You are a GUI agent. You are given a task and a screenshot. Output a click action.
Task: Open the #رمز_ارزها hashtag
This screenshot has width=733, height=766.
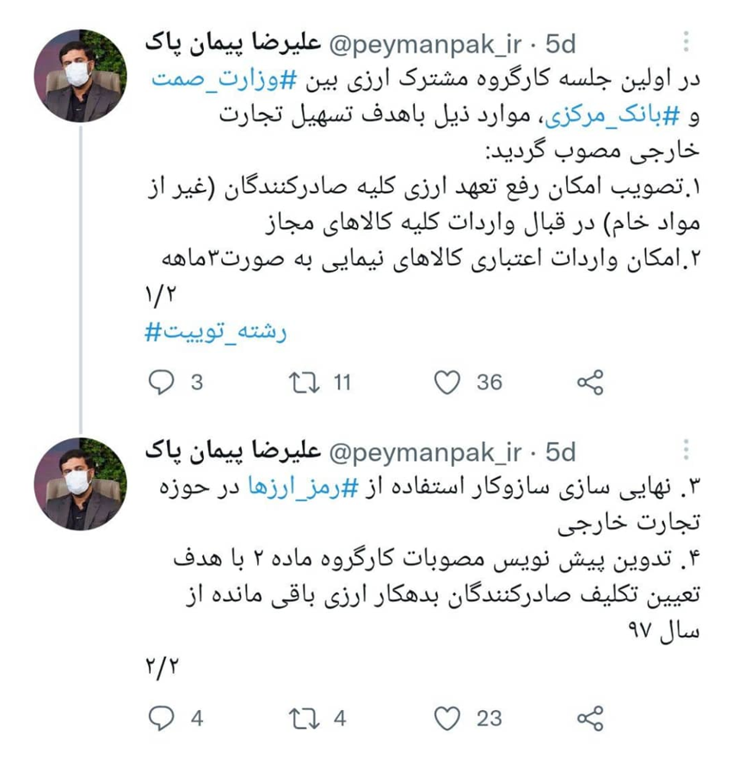coord(303,487)
